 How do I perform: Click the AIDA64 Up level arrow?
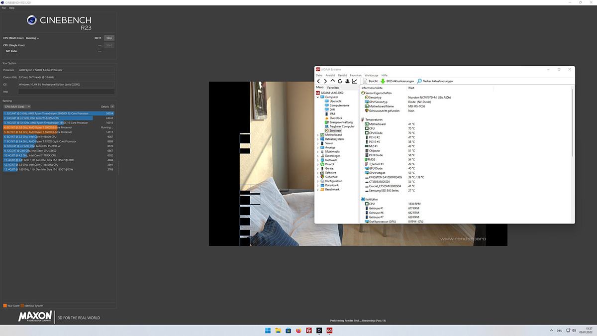333,81
